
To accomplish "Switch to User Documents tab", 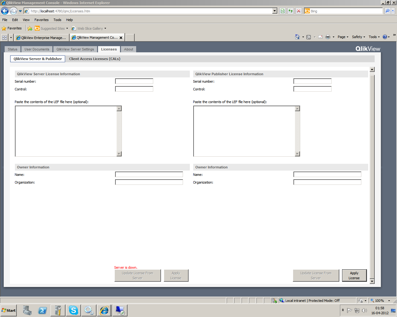I will pyautogui.click(x=37, y=49).
